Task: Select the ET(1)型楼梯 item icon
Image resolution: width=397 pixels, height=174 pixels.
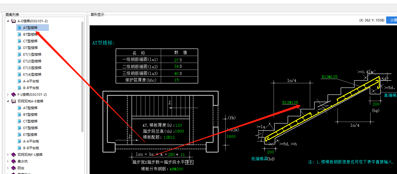Action: (19, 54)
